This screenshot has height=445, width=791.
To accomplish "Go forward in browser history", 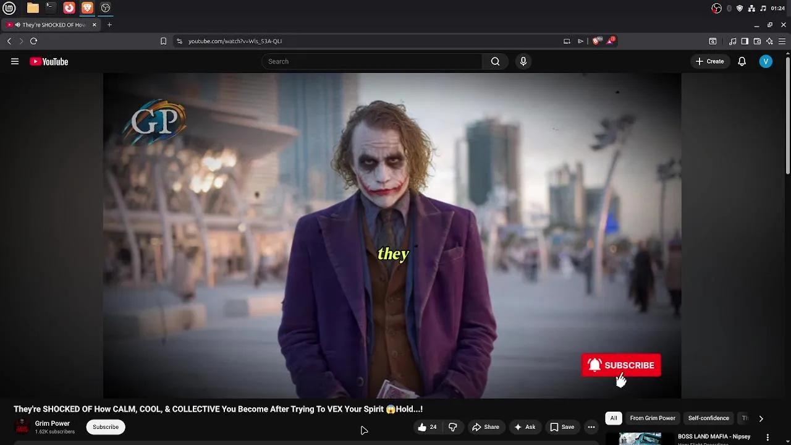I will [21, 41].
